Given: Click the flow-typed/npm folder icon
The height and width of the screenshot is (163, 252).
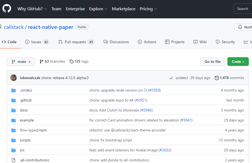Looking at the screenshot, I should (14, 130).
